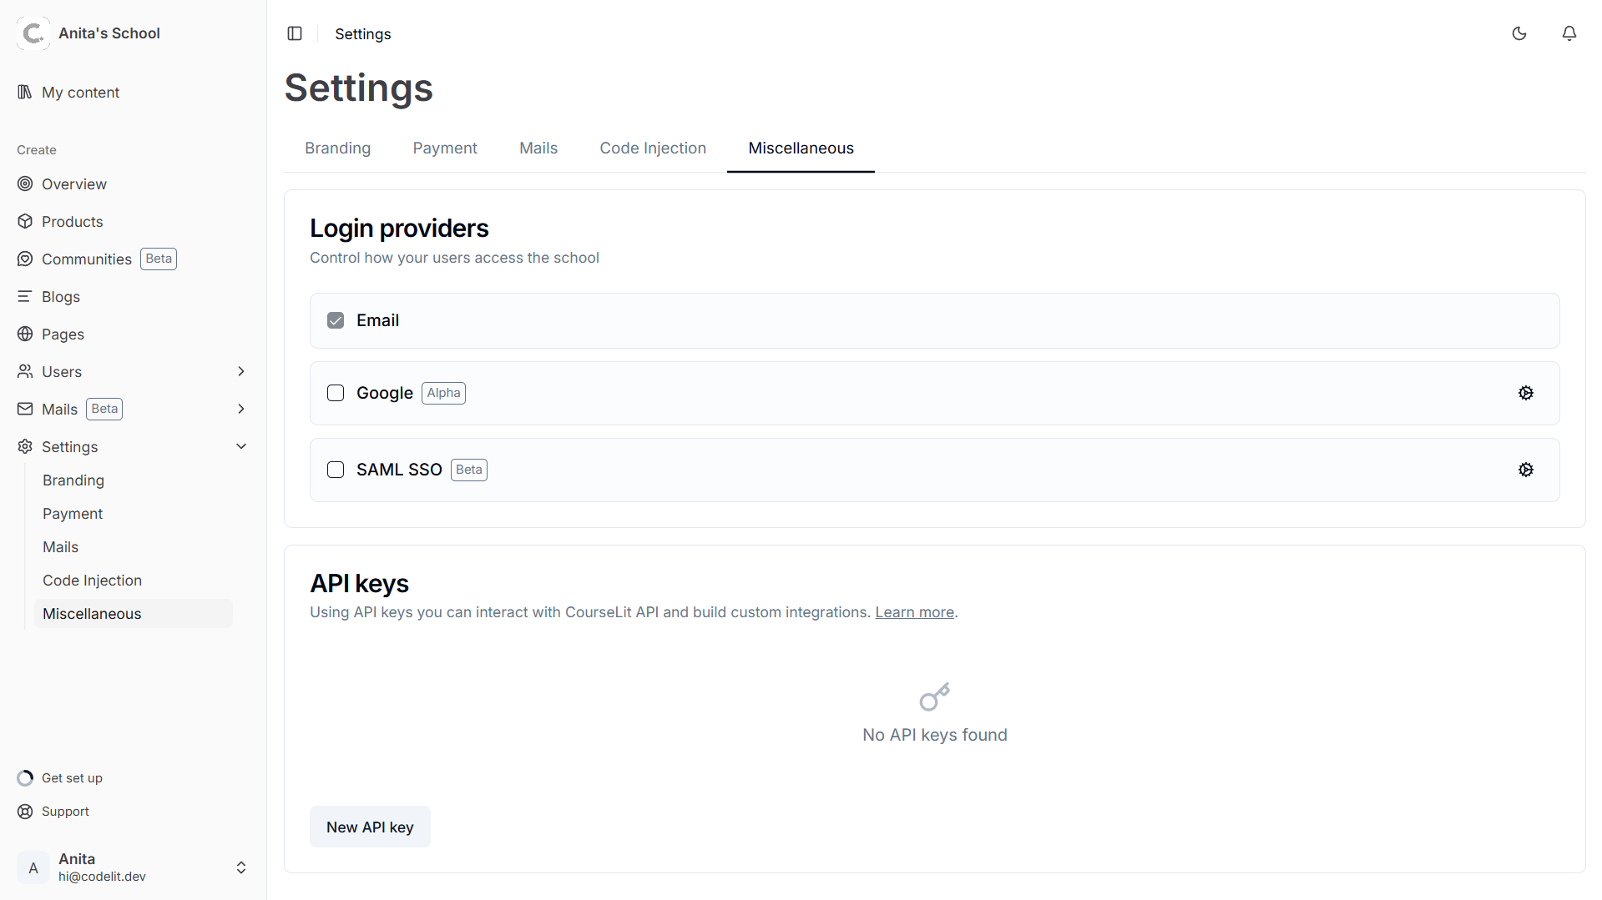Select the Overview icon in sidebar
1602x900 pixels.
[25, 184]
